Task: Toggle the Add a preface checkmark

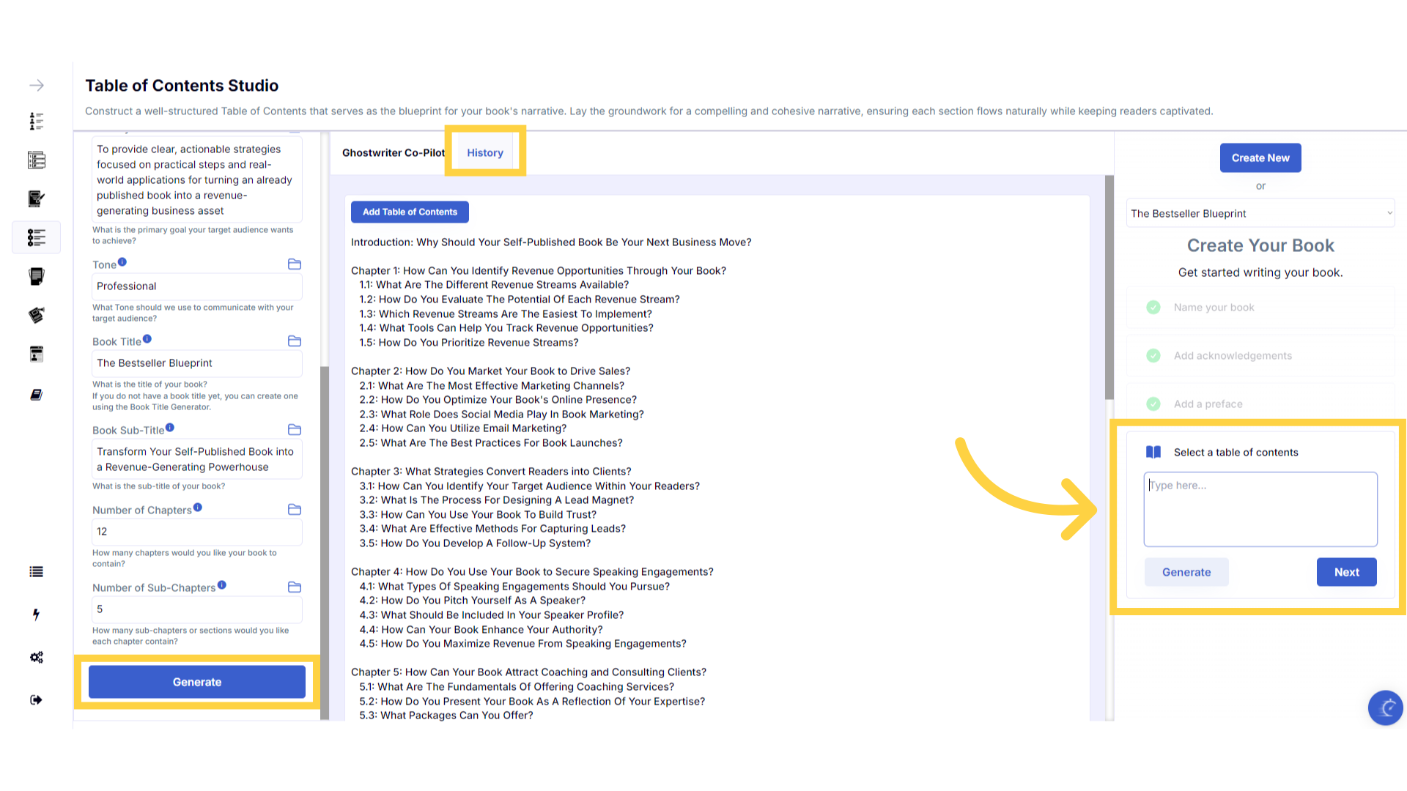Action: (1153, 404)
